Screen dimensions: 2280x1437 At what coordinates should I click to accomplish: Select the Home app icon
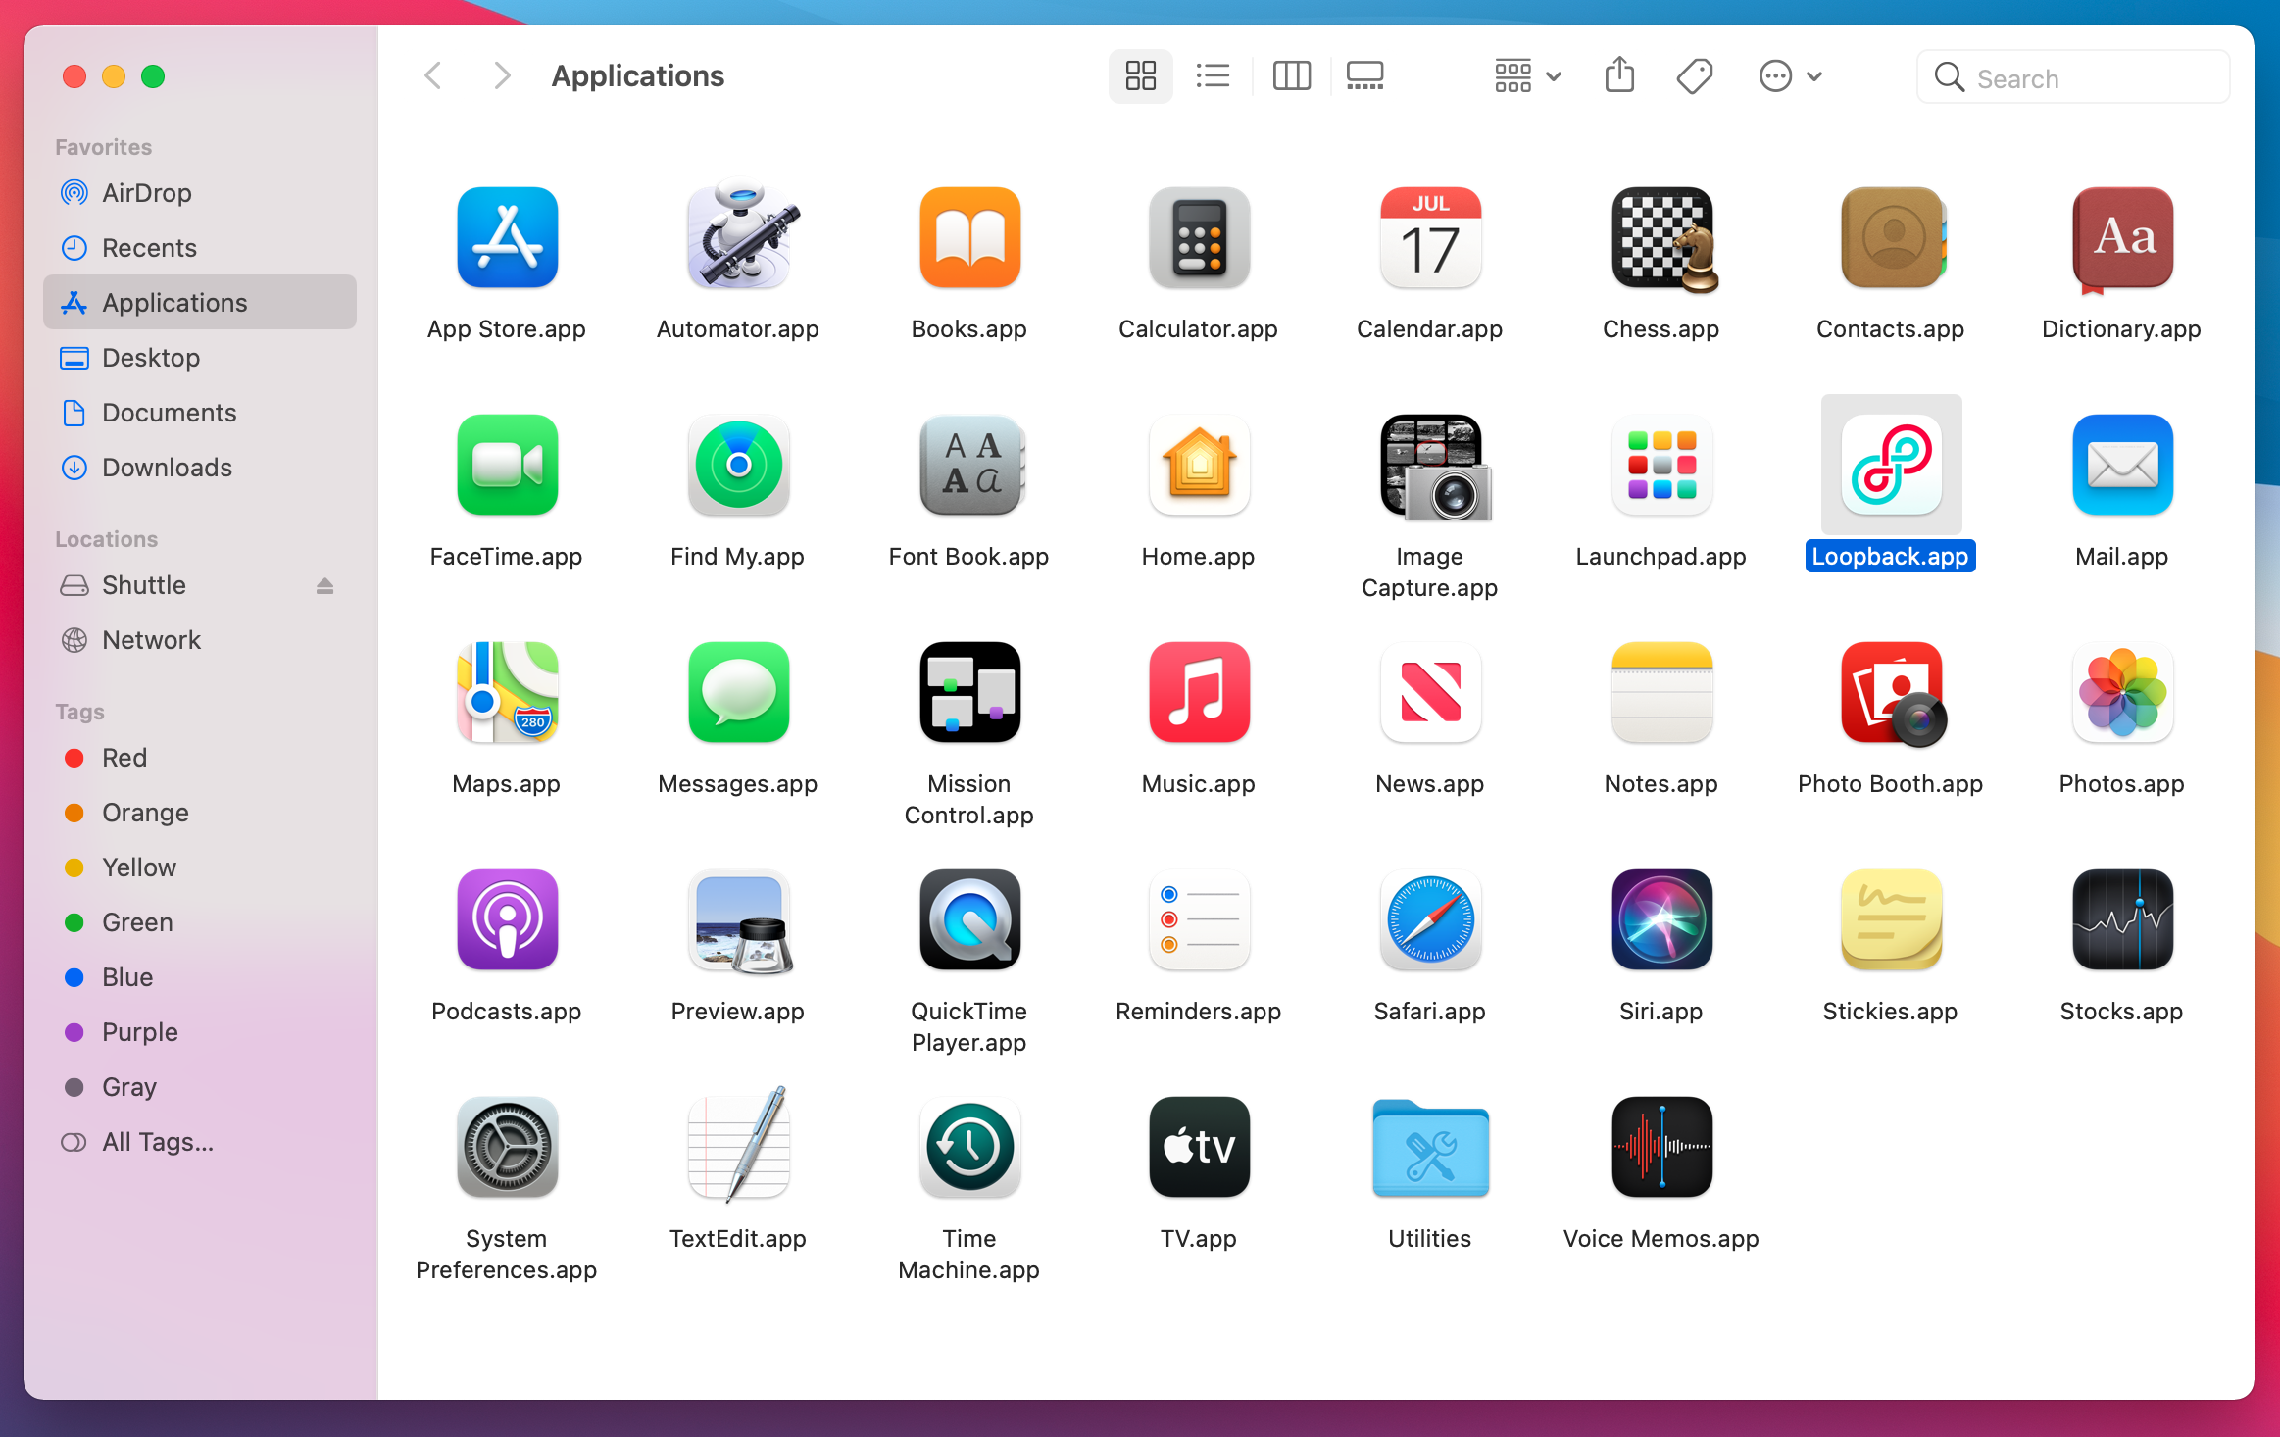tap(1199, 465)
